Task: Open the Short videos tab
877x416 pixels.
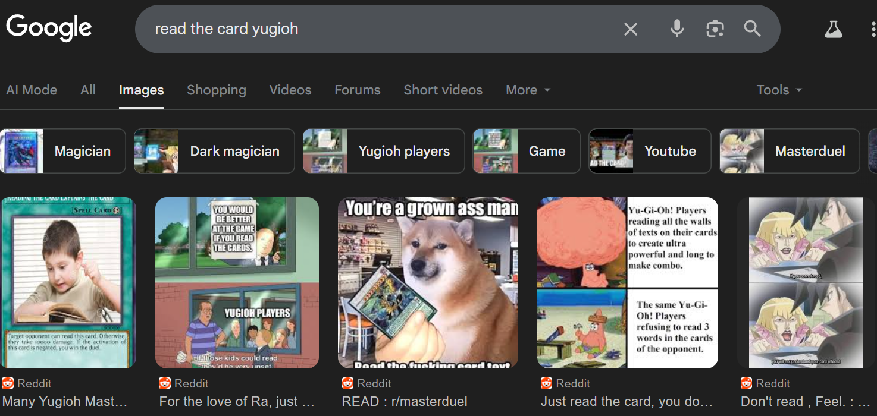Action: pos(443,90)
